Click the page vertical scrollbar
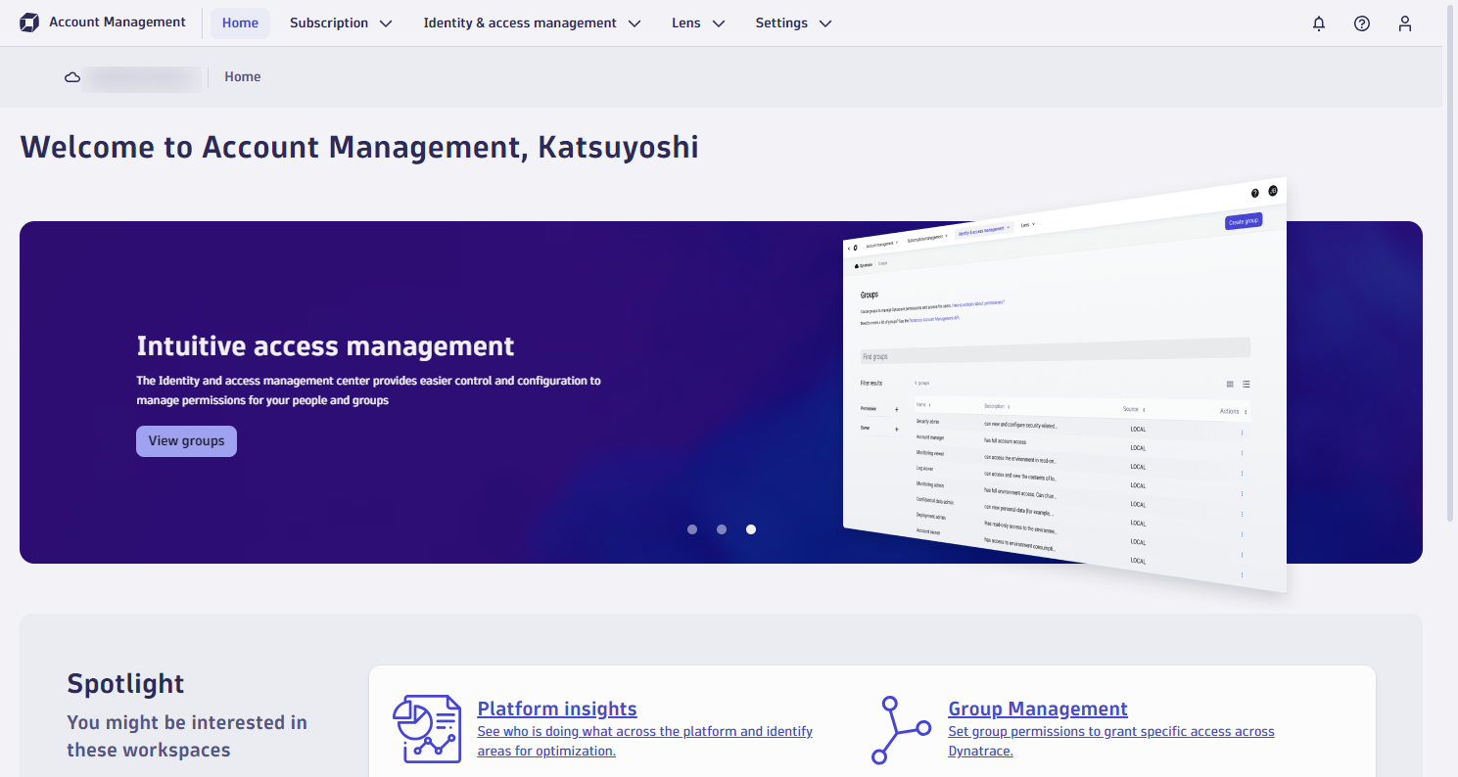Screen dimensions: 1458x777 1450,264
